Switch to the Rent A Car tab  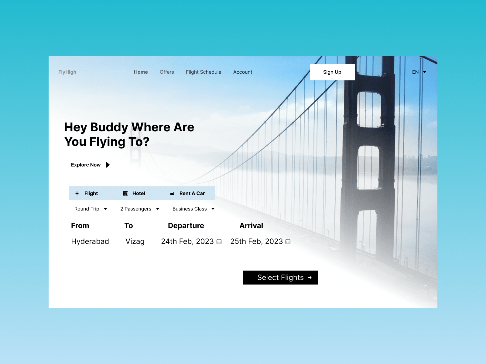(192, 194)
